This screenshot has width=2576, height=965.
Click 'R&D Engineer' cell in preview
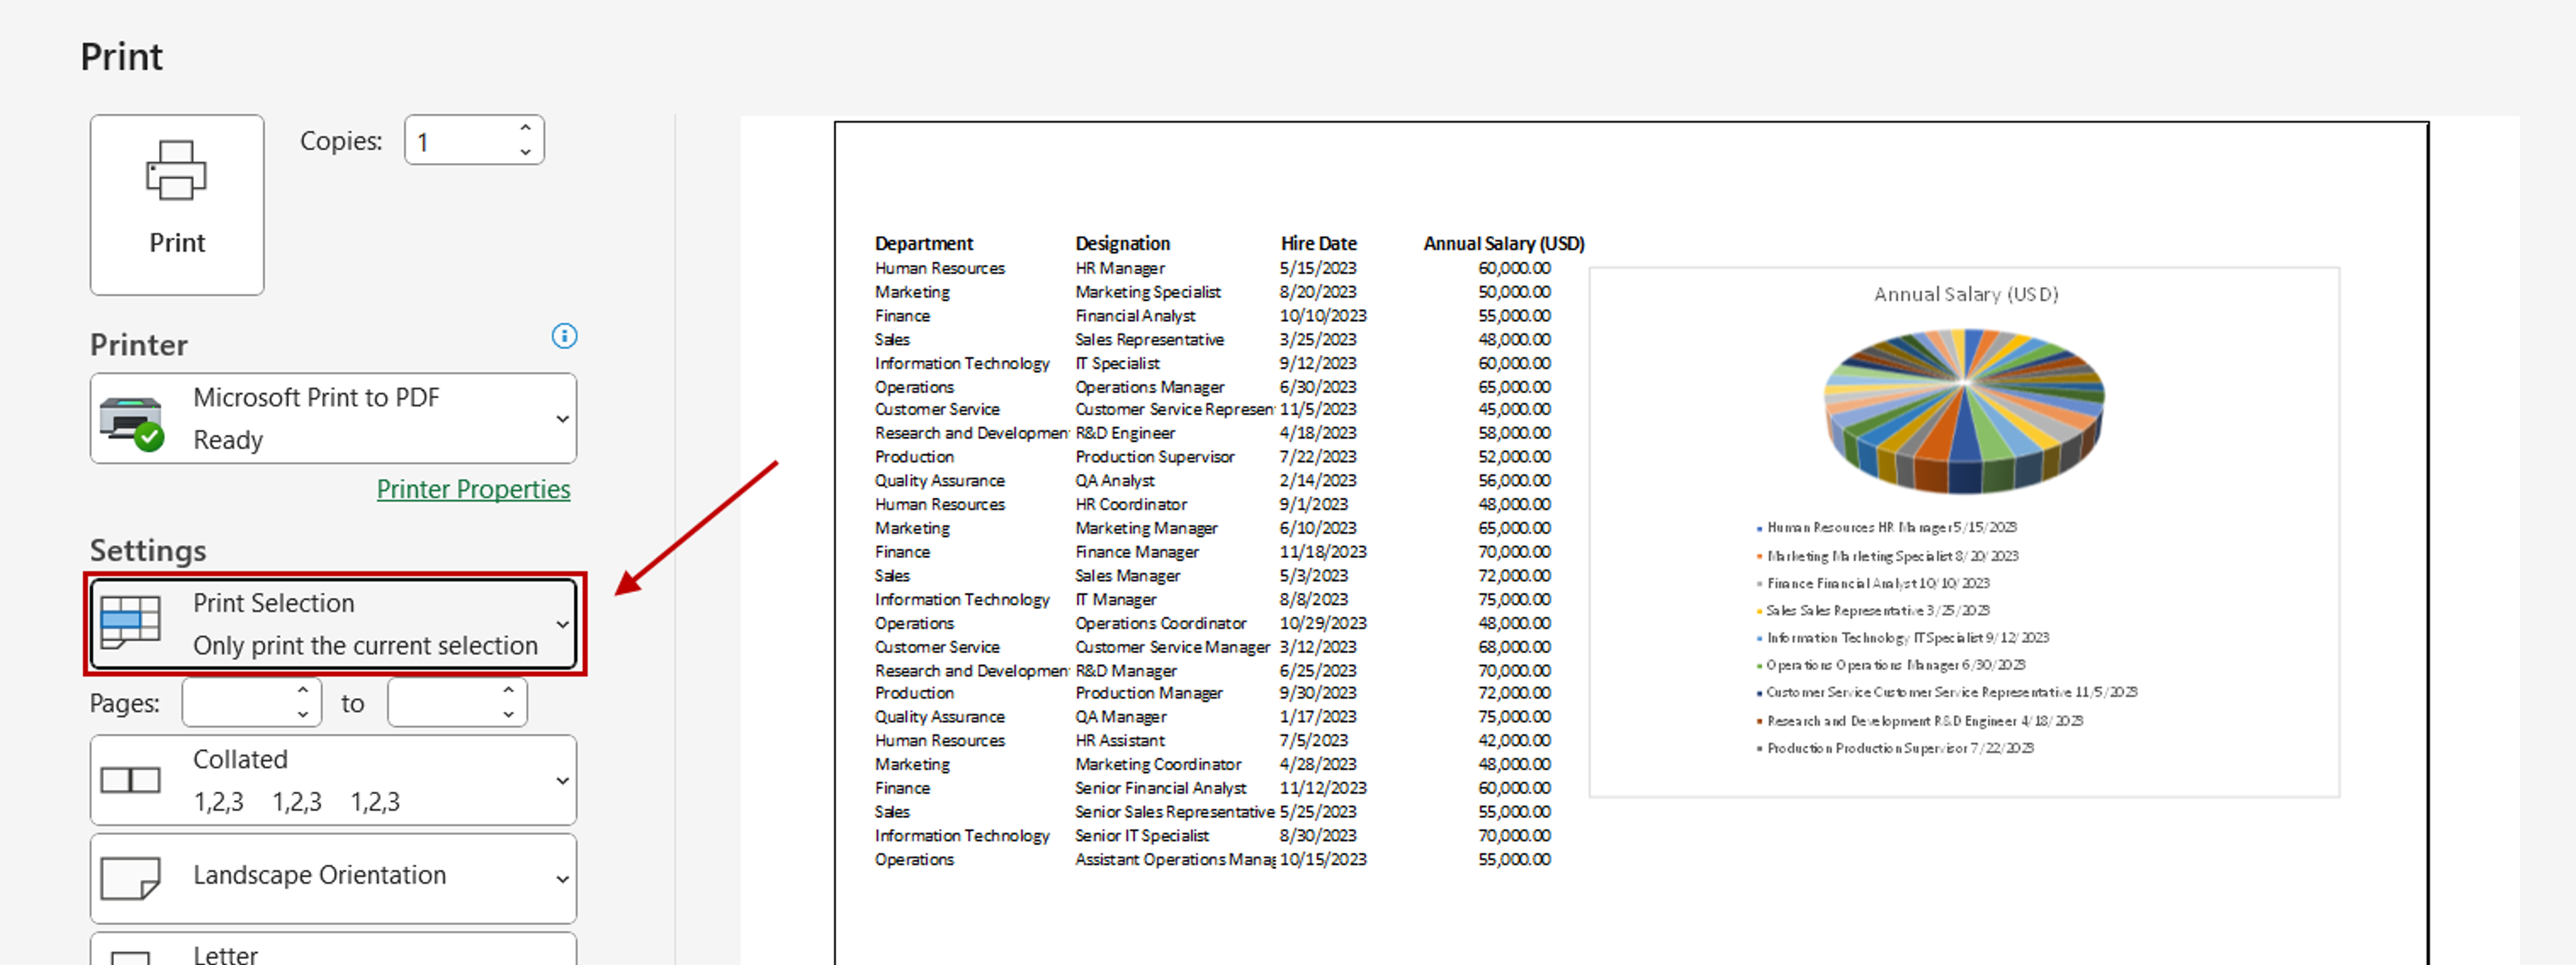1125,433
